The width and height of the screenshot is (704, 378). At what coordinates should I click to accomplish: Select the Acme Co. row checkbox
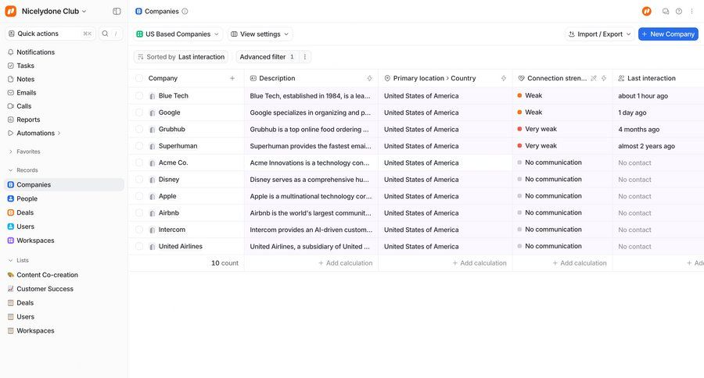click(139, 162)
